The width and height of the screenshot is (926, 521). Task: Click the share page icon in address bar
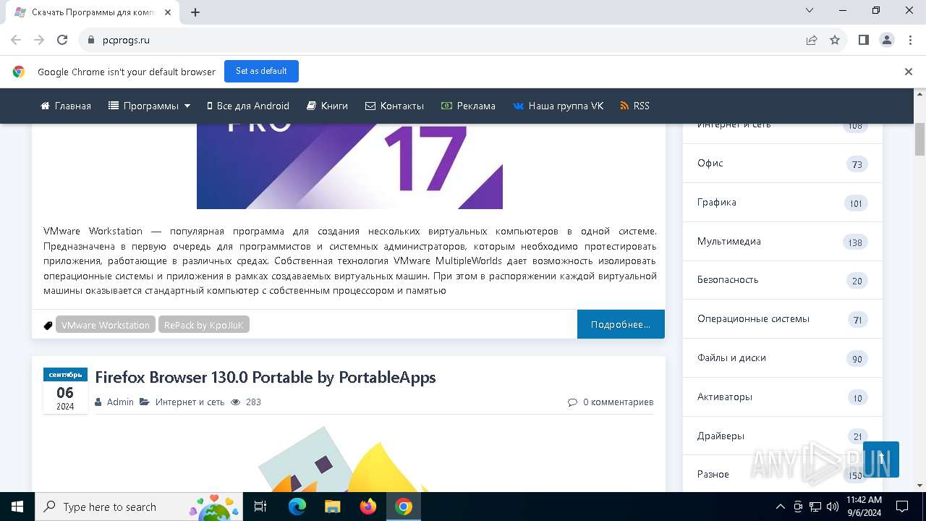pyautogui.click(x=812, y=41)
